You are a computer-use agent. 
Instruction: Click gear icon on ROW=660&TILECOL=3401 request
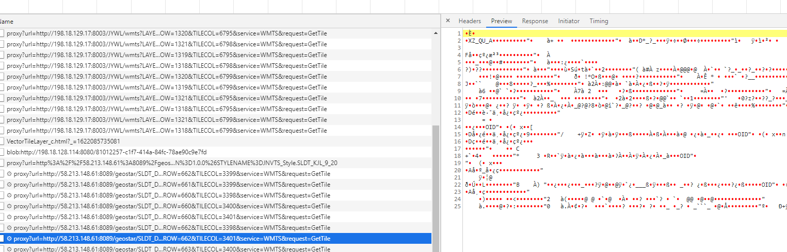(x=9, y=217)
